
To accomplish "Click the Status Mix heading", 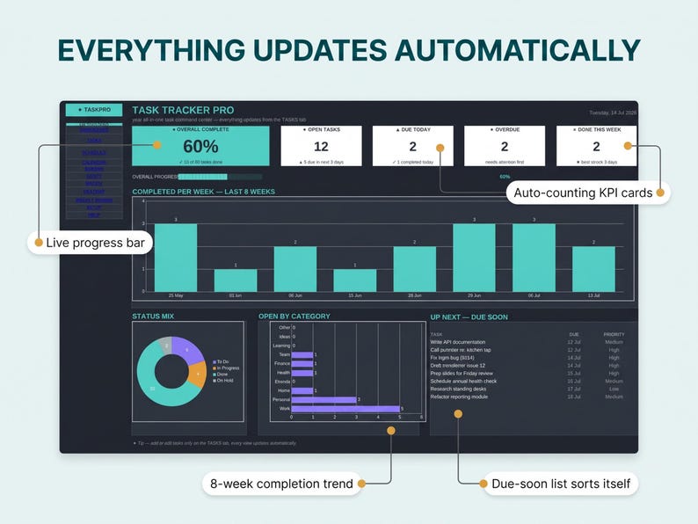I will pos(153,317).
